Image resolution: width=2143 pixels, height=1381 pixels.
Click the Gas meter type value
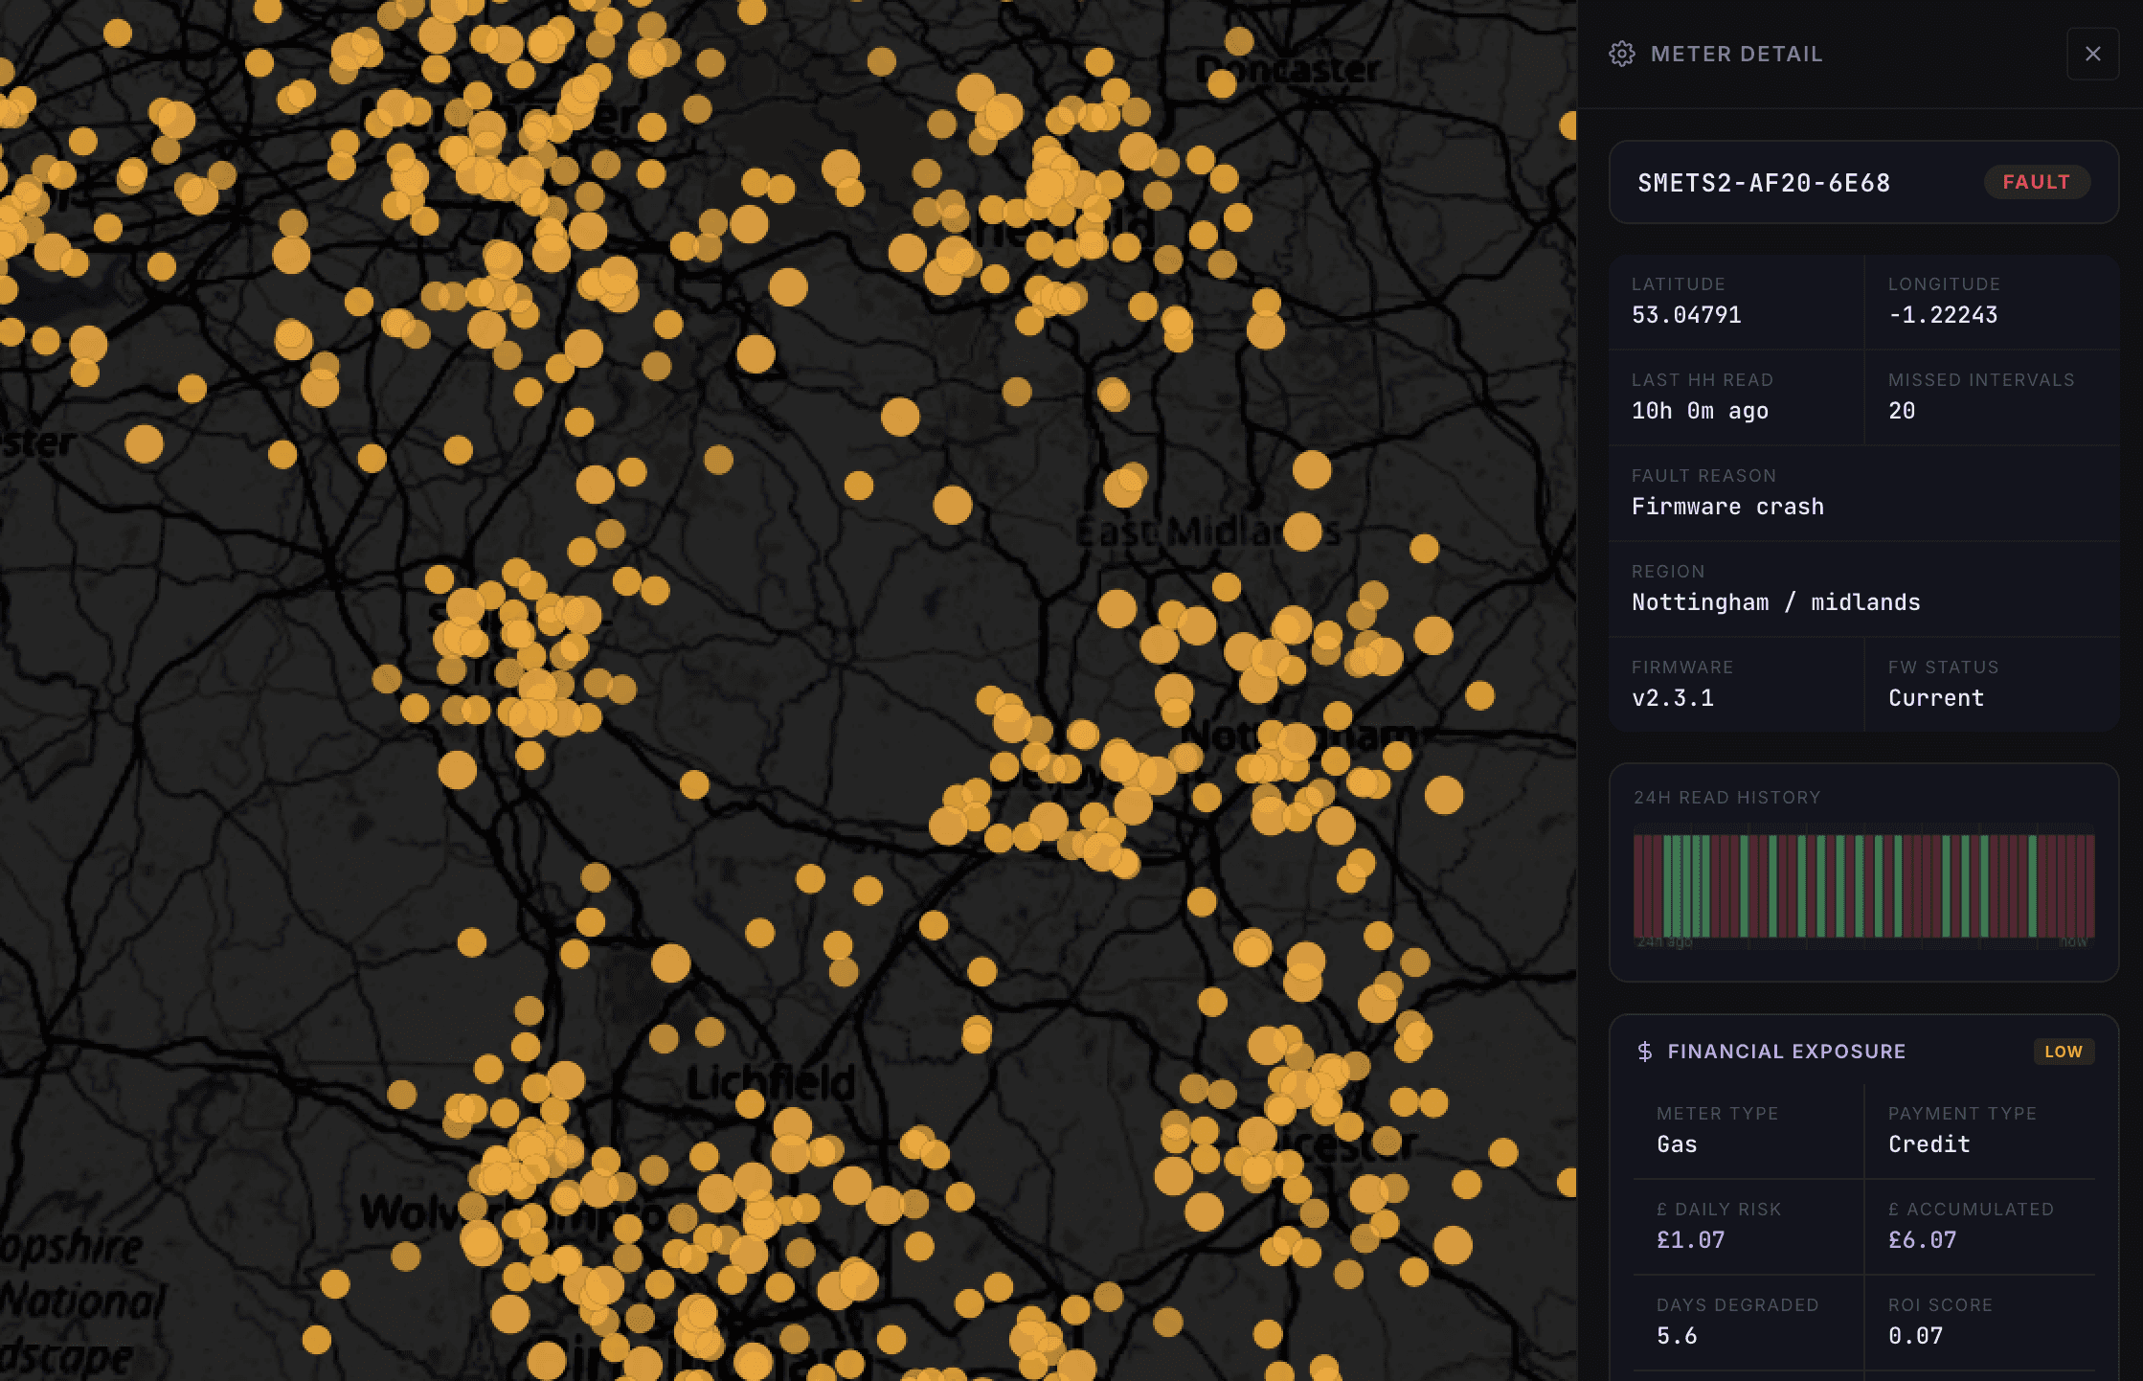coord(1677,1144)
